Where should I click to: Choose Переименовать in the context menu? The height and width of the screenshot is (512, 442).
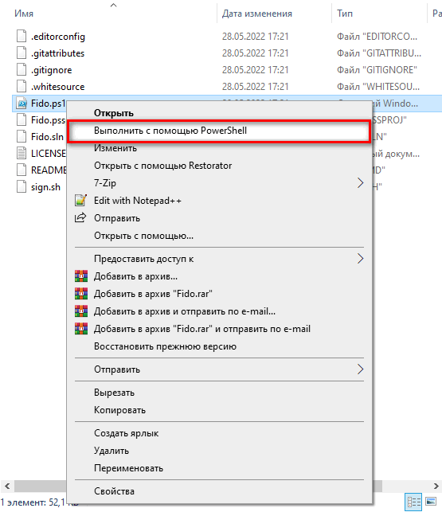pos(128,468)
